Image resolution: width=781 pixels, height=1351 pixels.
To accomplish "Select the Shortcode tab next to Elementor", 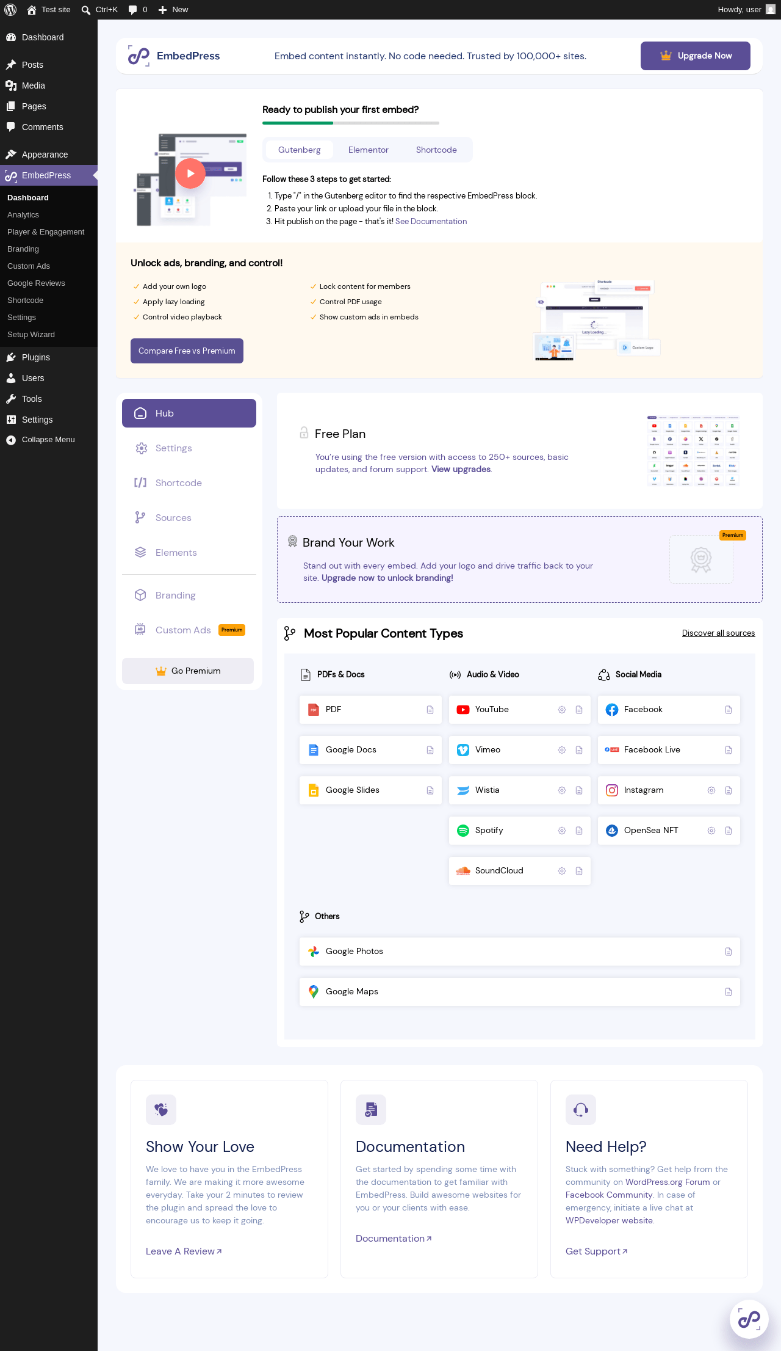I will 436,150.
